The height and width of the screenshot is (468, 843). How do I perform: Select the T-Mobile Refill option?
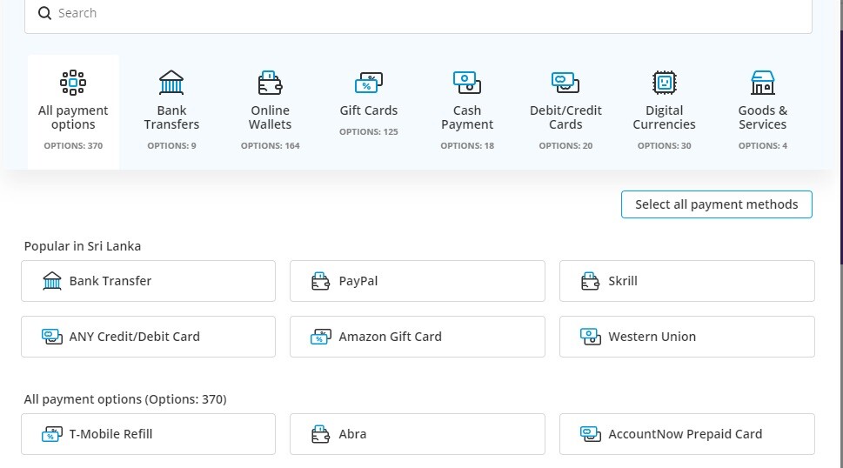(x=149, y=434)
